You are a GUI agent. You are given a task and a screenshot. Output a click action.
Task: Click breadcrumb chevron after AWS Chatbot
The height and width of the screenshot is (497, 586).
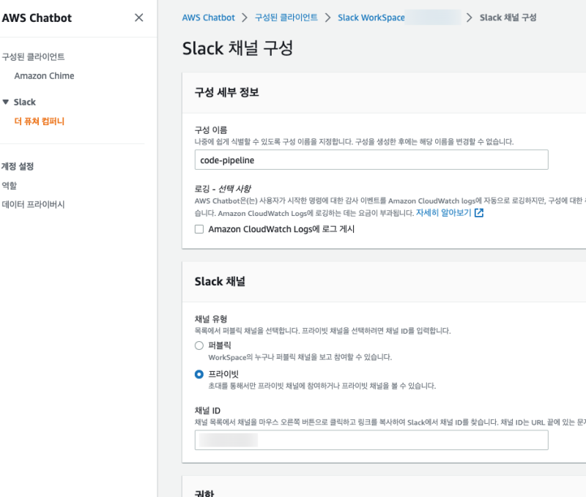[245, 18]
